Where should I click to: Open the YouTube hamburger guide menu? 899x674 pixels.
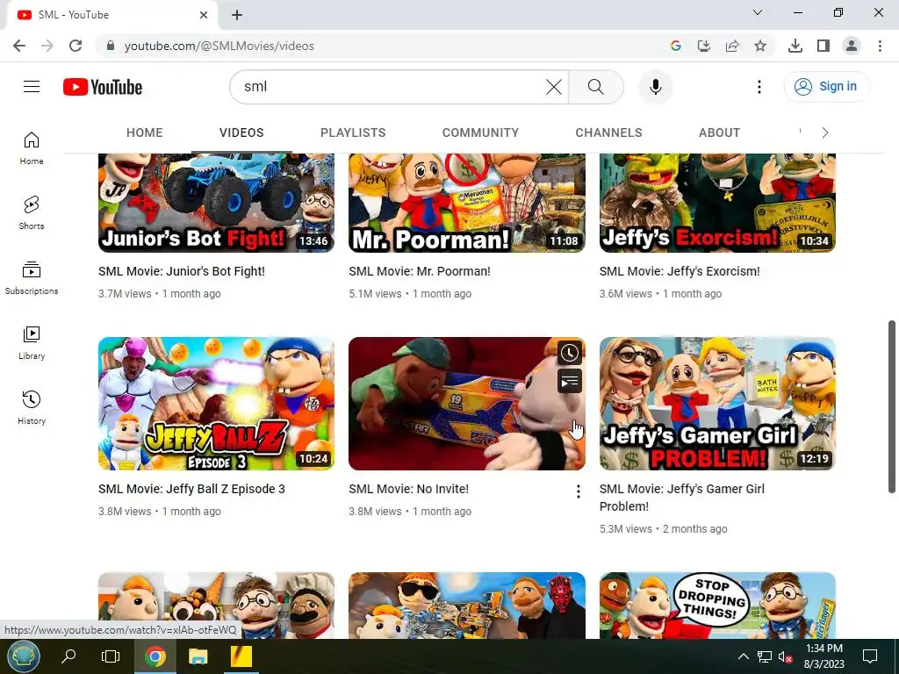point(32,87)
